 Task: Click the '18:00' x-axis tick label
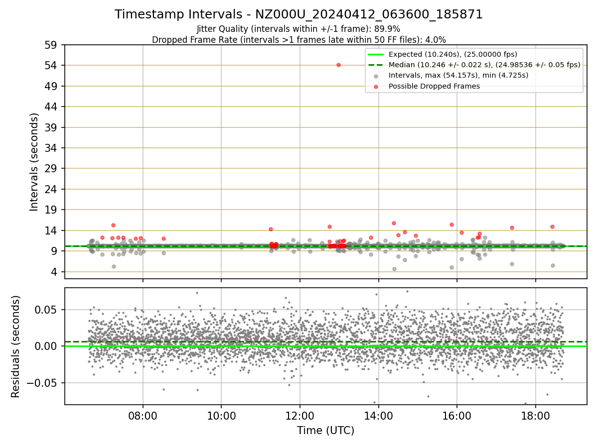(536, 415)
